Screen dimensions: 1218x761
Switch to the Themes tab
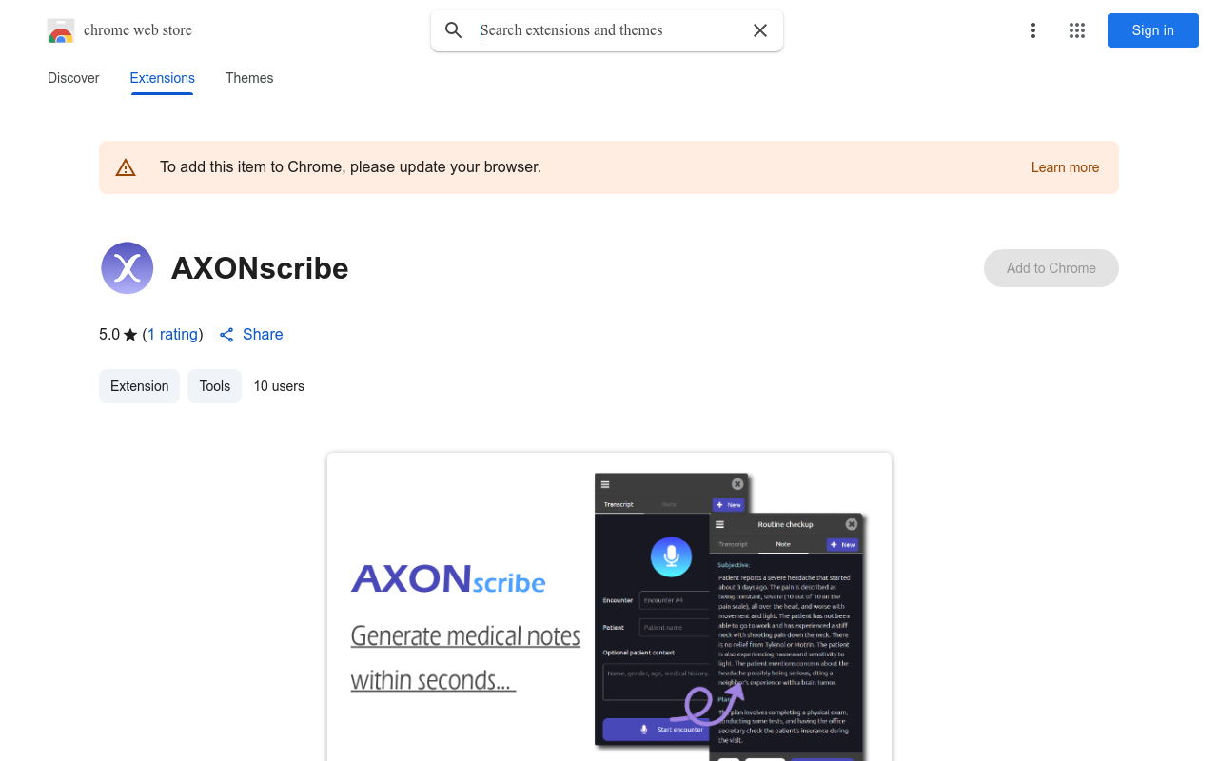(249, 78)
